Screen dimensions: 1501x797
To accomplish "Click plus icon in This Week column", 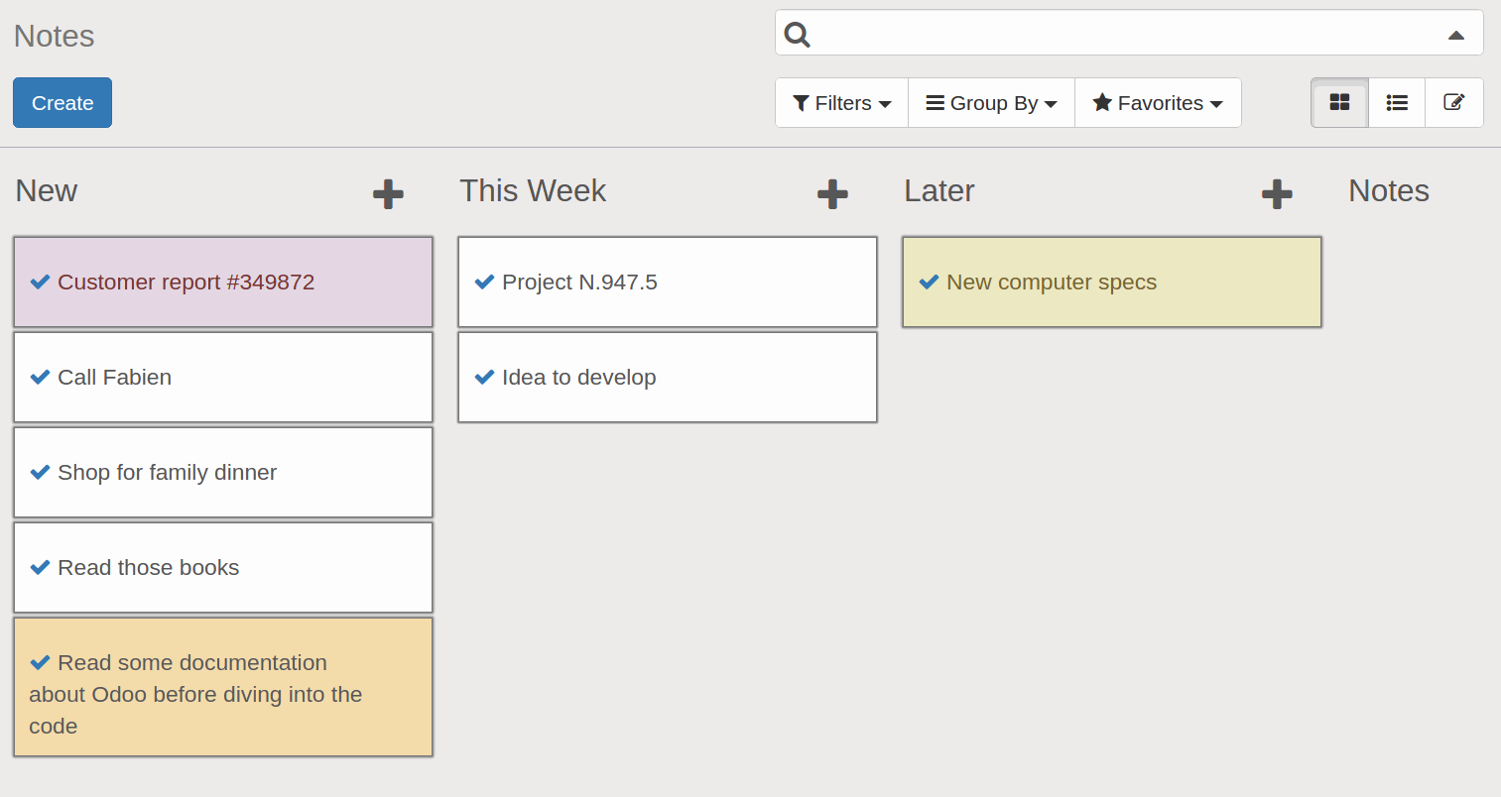I will pyautogui.click(x=832, y=193).
